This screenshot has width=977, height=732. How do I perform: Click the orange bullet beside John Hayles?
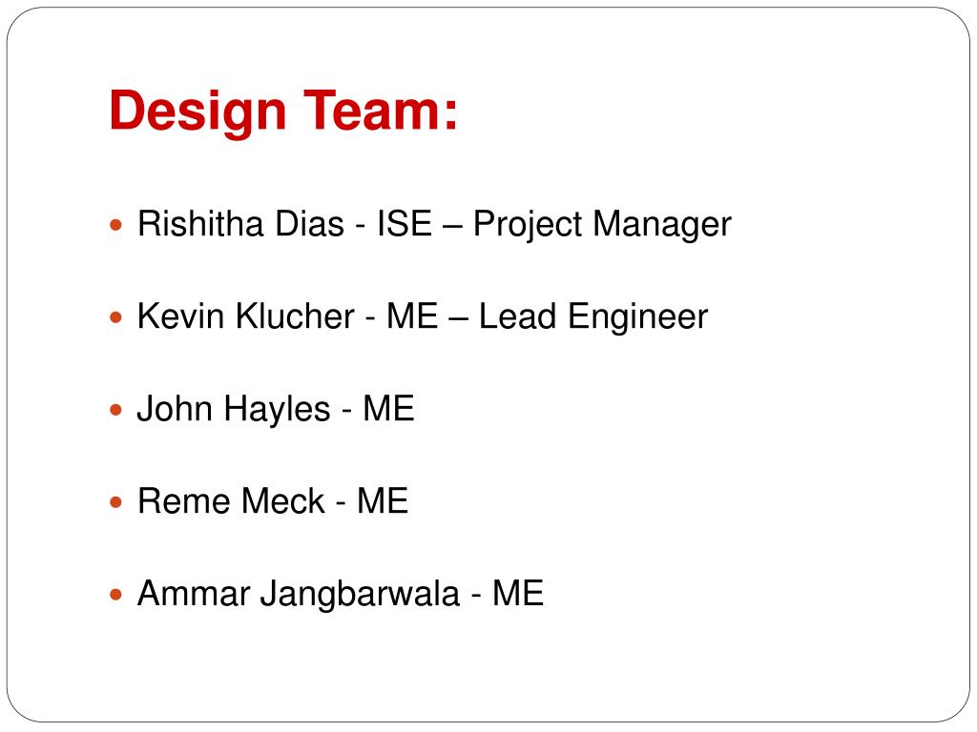115,410
